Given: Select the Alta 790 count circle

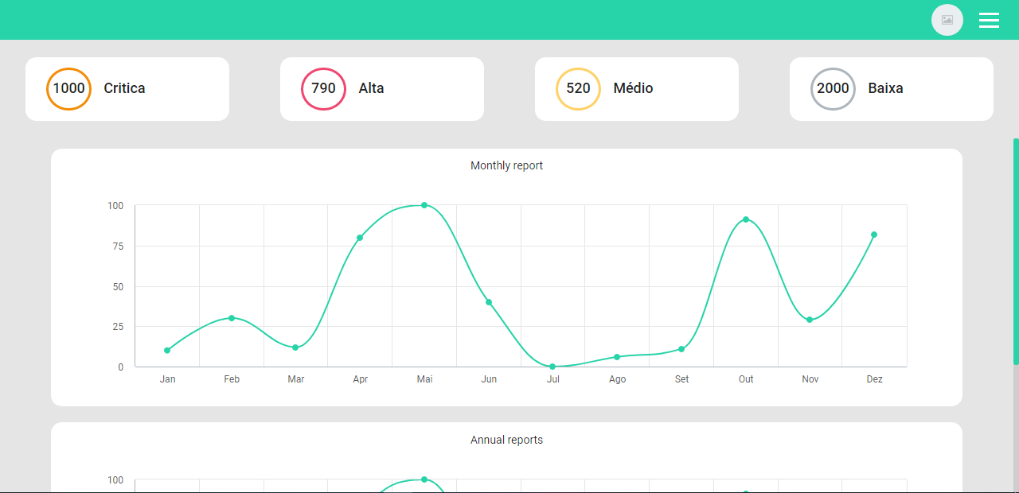Looking at the screenshot, I should (323, 88).
